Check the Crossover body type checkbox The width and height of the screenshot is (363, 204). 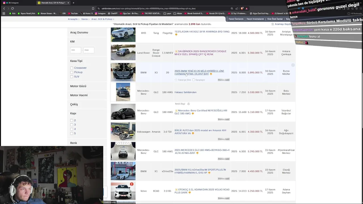click(72, 68)
